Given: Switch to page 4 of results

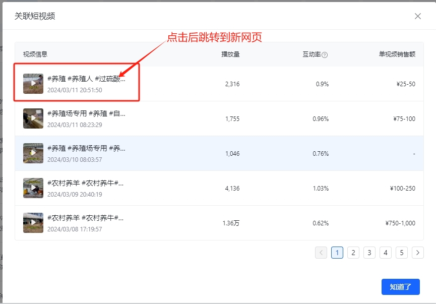Looking at the screenshot, I should pos(386,253).
